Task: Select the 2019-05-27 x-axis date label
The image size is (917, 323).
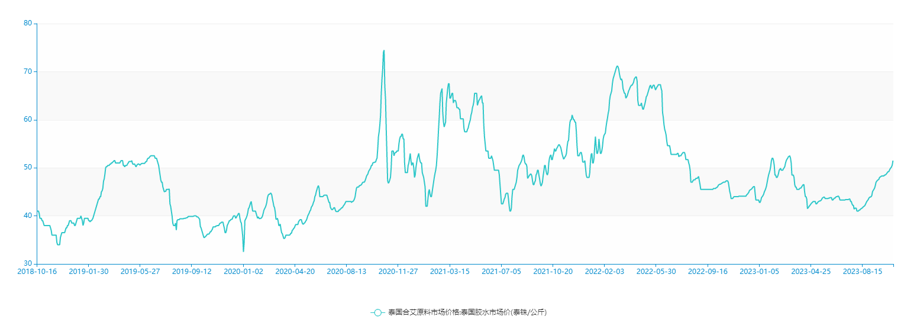Action: coord(140,272)
